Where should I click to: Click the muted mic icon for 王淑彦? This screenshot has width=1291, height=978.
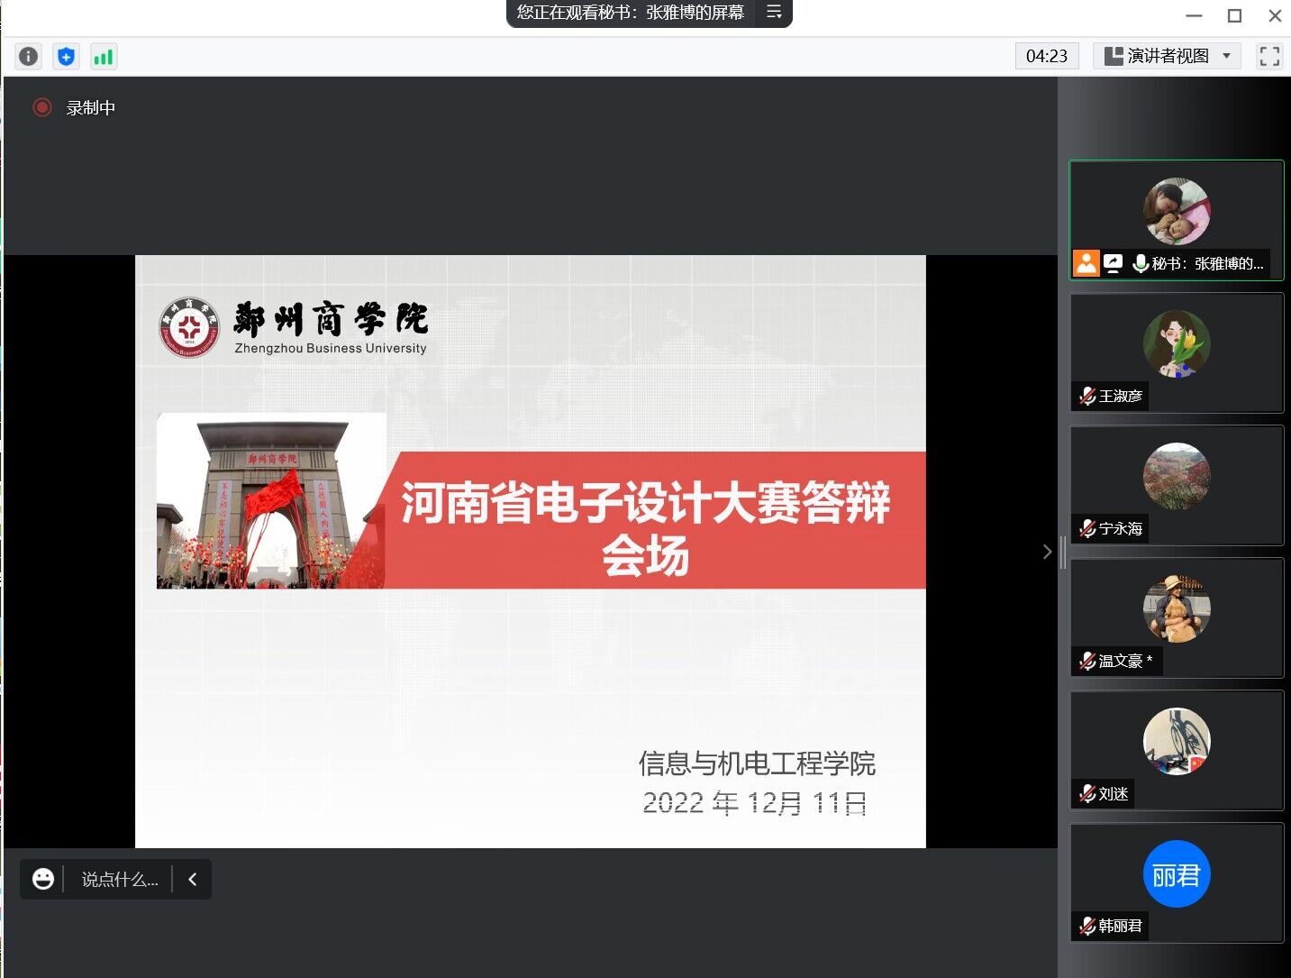tap(1087, 396)
